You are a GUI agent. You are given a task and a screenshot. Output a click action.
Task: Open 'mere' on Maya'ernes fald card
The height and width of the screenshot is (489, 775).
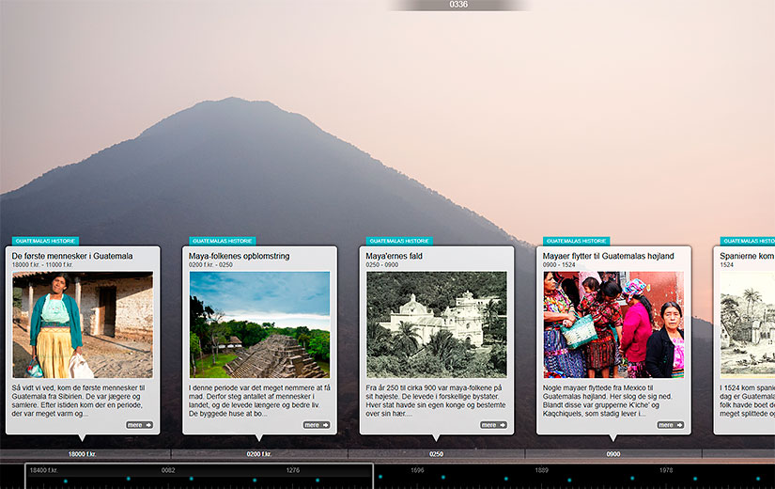[x=493, y=425]
